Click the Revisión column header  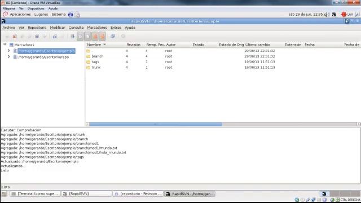(133, 45)
